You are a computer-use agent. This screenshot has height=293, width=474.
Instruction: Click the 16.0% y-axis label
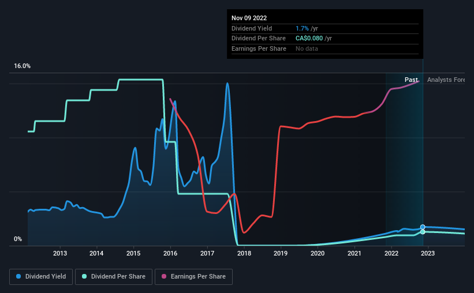coord(22,66)
